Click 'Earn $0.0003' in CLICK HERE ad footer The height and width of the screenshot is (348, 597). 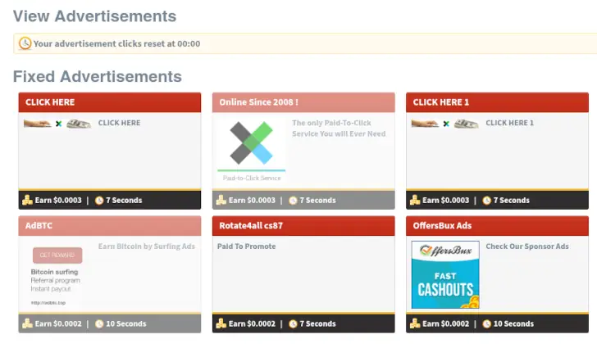(58, 201)
